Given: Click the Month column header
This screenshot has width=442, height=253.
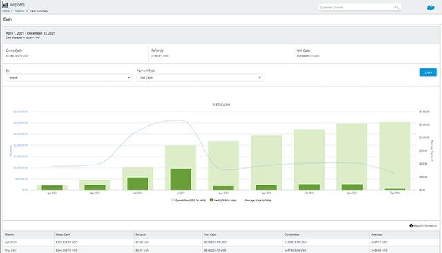Looking at the screenshot, I should click(x=28, y=234).
